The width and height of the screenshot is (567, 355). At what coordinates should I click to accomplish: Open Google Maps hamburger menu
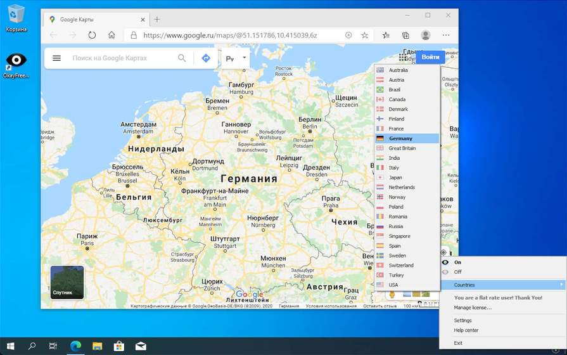pos(57,58)
